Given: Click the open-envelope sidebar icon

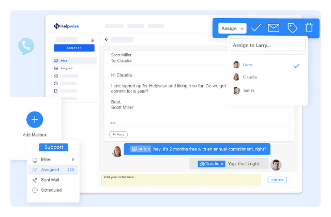Looking at the screenshot, I should (56, 76).
